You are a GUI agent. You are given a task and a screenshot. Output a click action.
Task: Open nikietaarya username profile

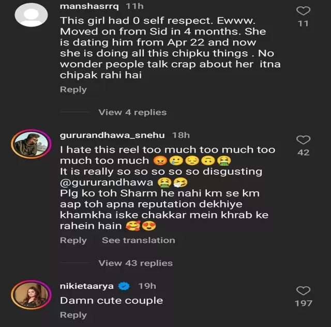[x=87, y=286]
